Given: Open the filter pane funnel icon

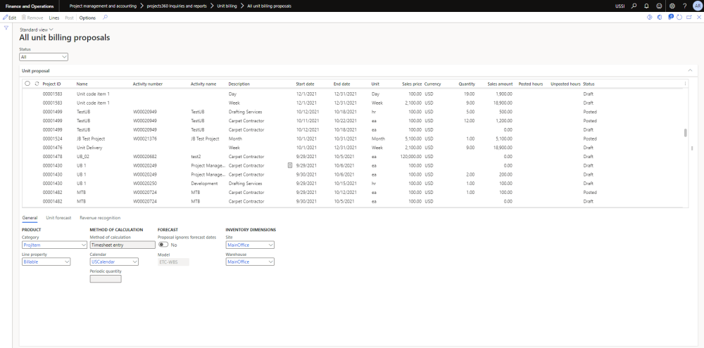Looking at the screenshot, I should [x=6, y=28].
